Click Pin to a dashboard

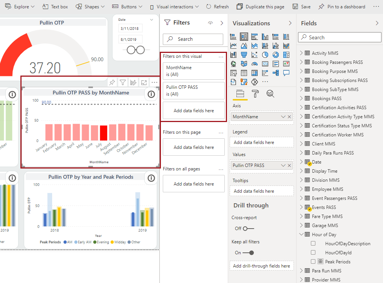342,7
